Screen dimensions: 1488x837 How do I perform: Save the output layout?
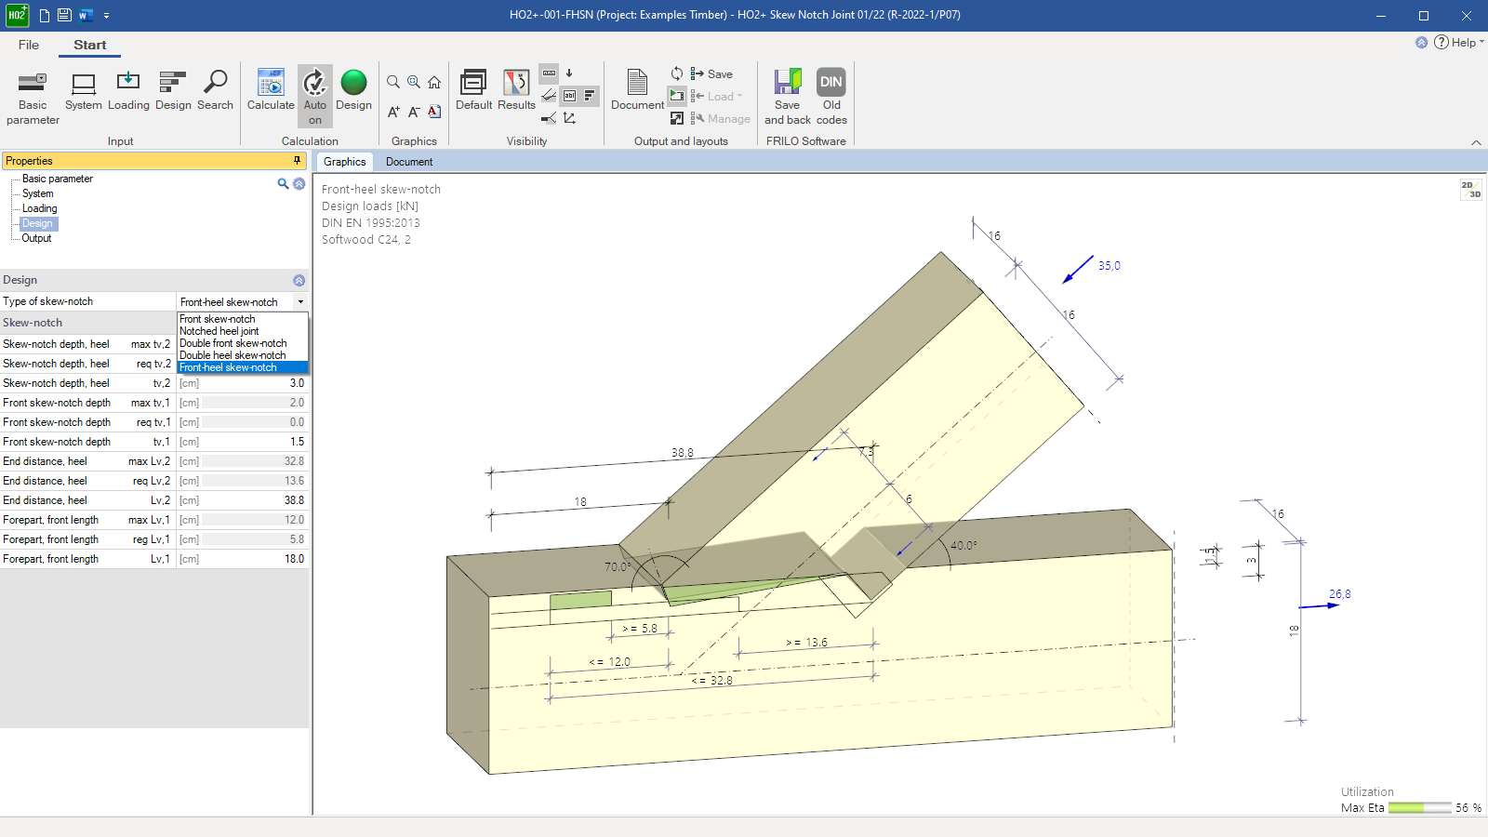tap(711, 74)
